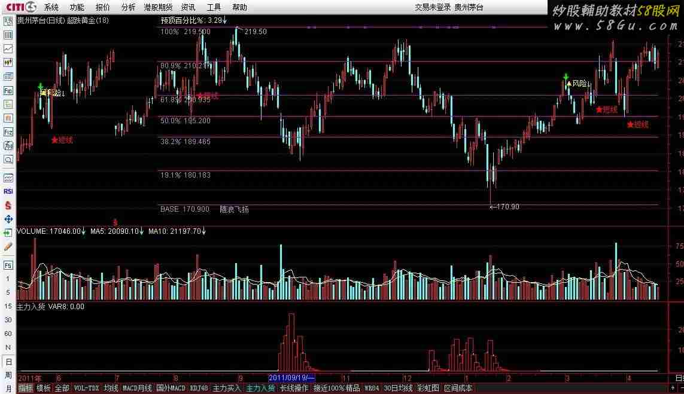Click the 主力入货 VAR8 panel label
Viewport: 684px width, 394px height.
(x=51, y=307)
